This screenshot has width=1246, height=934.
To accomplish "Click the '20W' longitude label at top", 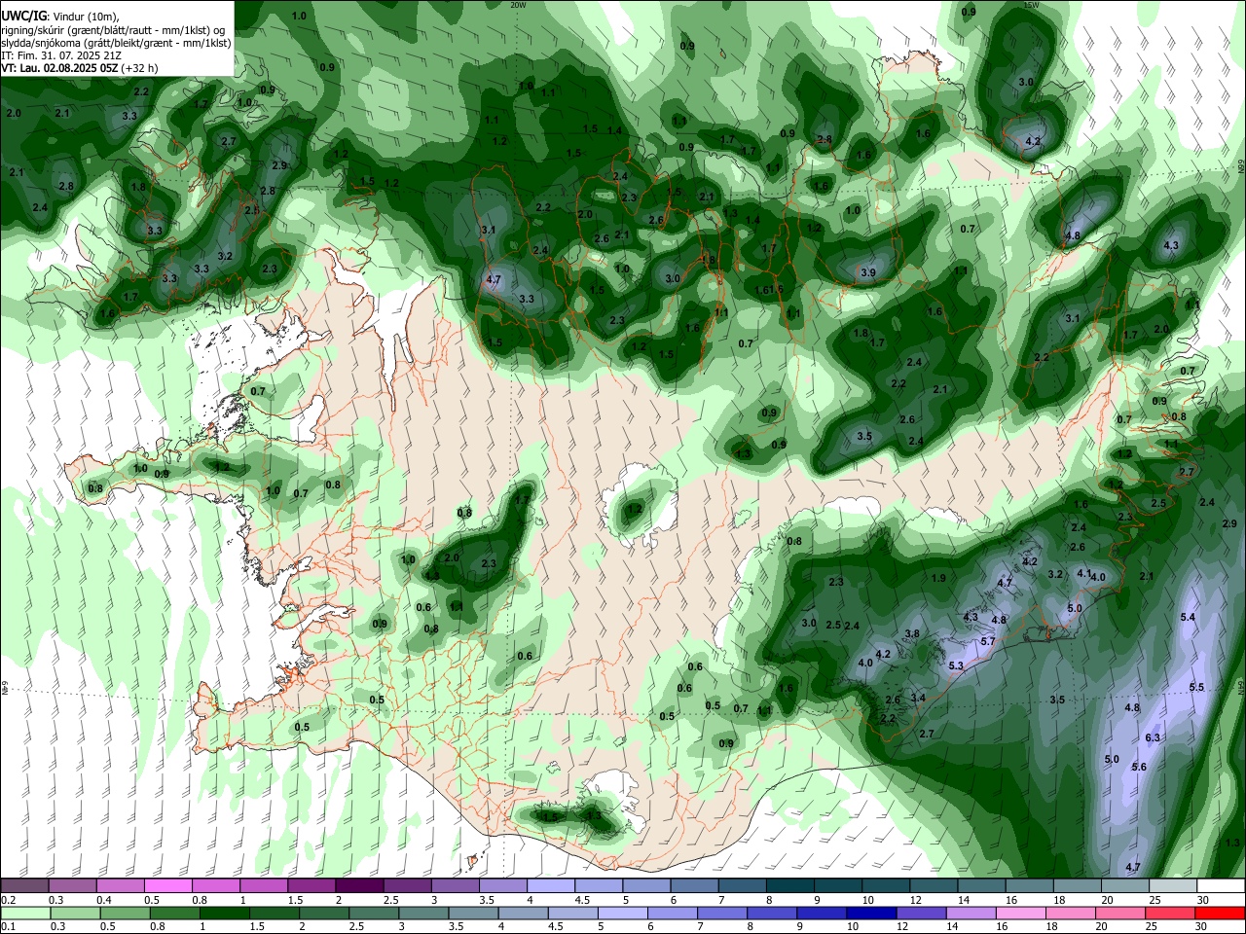I will tap(518, 5).
